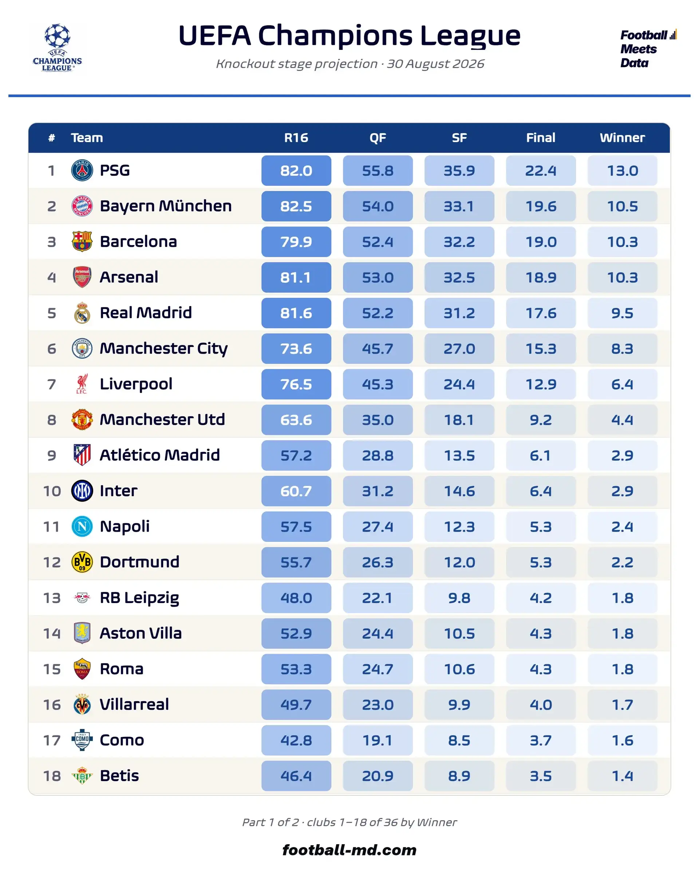Viewport: 699px width, 874px height.
Task: Click the Real Madrid crest
Action: (82, 313)
